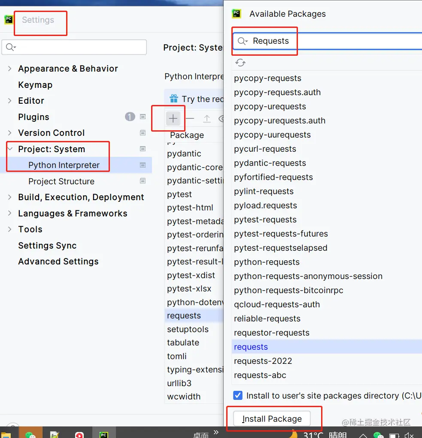This screenshot has height=438, width=422.
Task: Click the notepad app icon in taskbar
Action: point(55,435)
